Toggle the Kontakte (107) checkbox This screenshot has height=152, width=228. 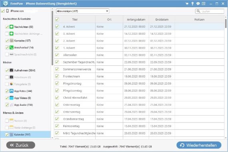[7, 41]
